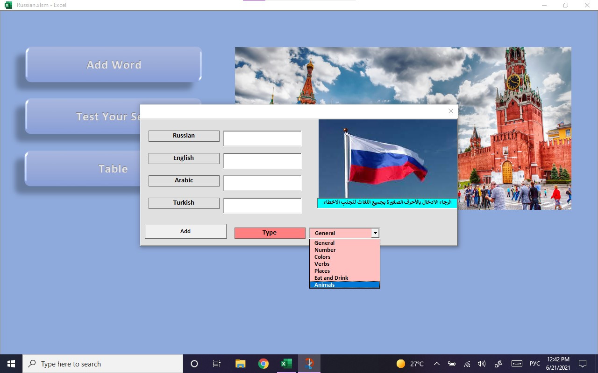Select General from the Type list
Image resolution: width=598 pixels, height=373 pixels.
pyautogui.click(x=345, y=243)
